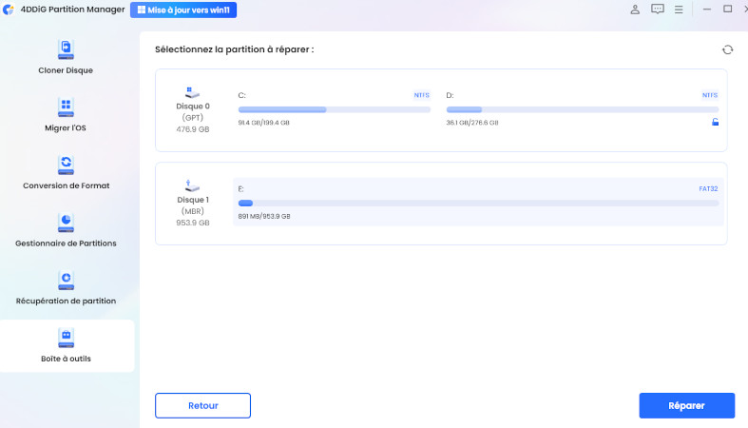This screenshot has width=748, height=428.
Task: Click Mise à jour vers win11 button
Action: (x=183, y=10)
